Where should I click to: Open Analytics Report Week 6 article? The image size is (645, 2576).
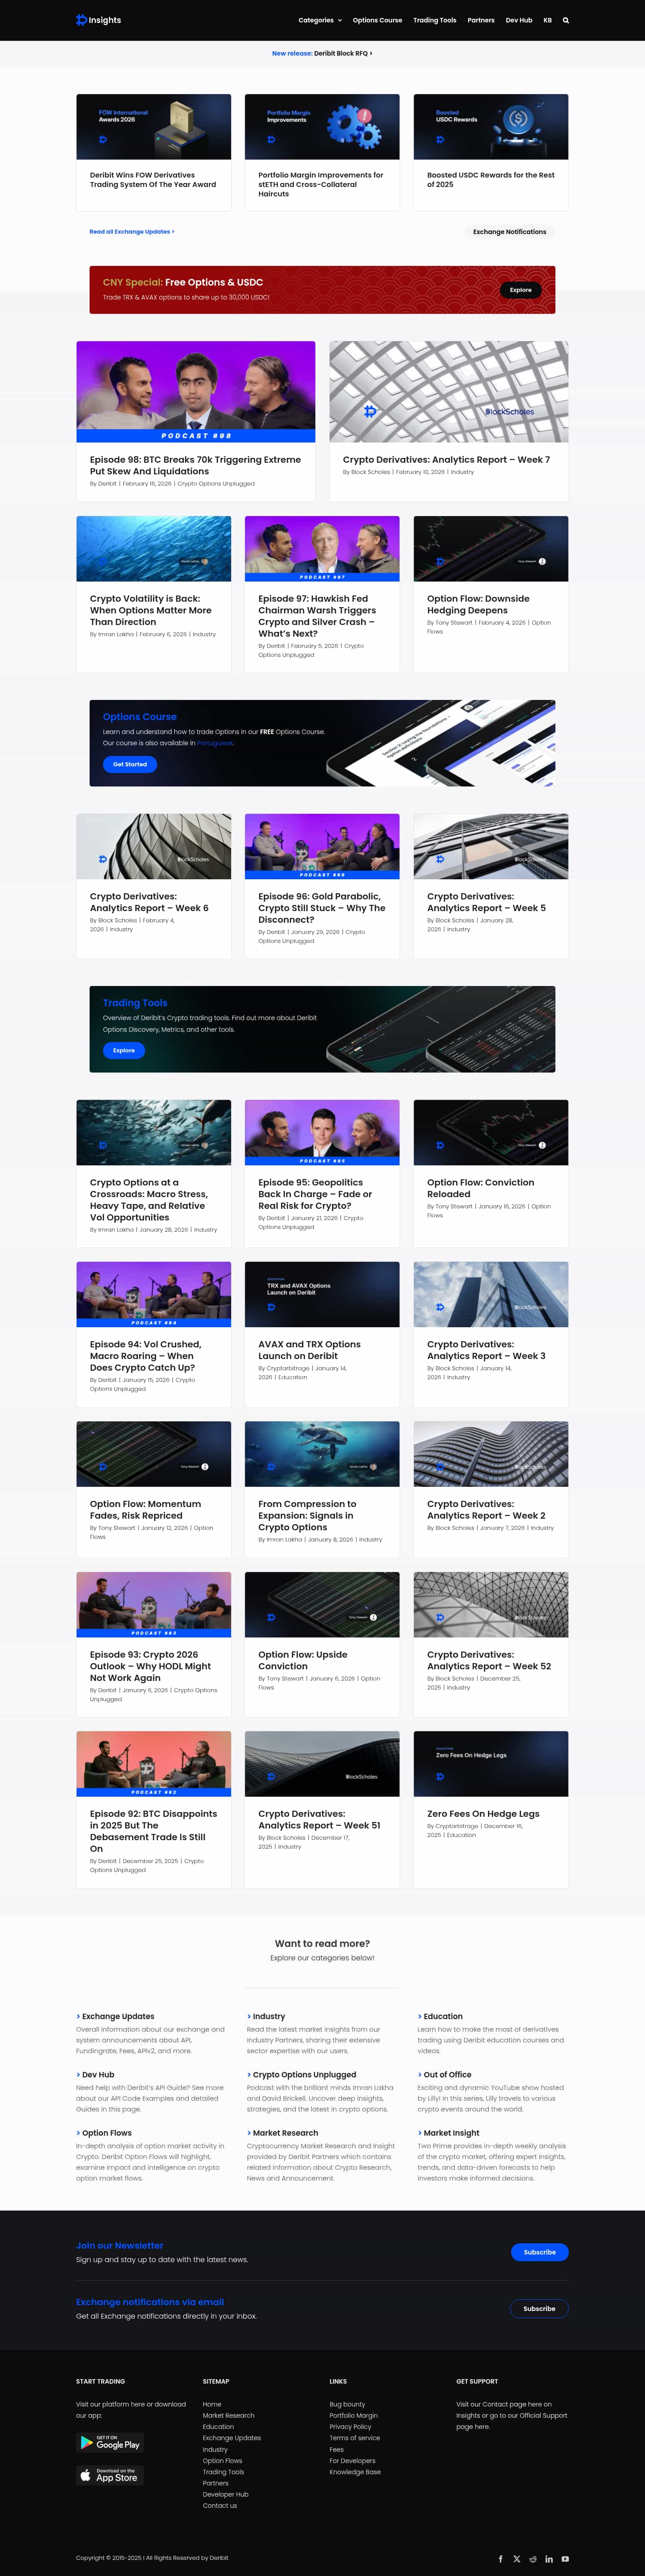(x=149, y=902)
